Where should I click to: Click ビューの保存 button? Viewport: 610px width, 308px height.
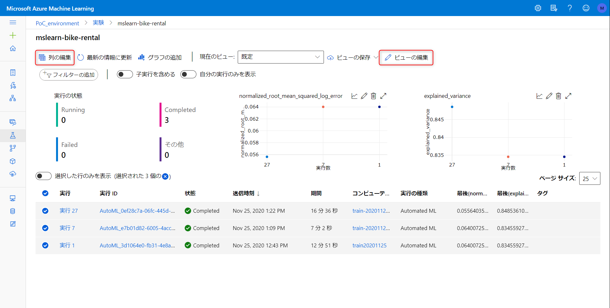pos(349,57)
